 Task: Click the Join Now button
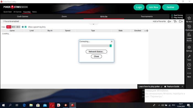[153, 7]
